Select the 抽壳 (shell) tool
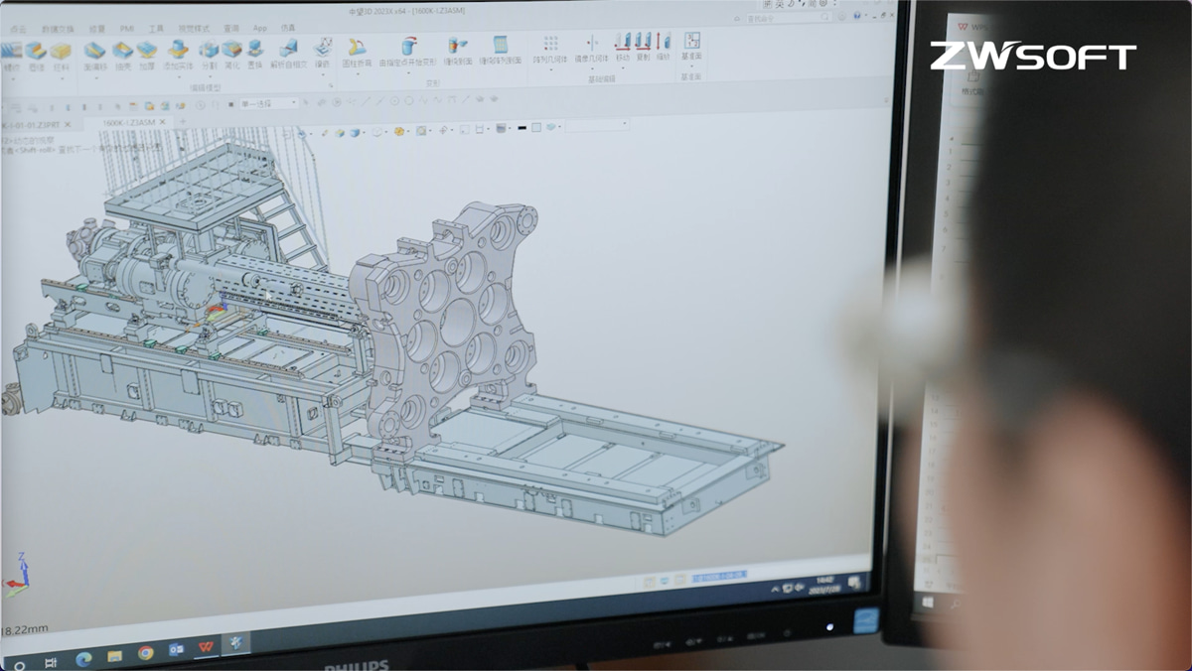 pos(122,56)
